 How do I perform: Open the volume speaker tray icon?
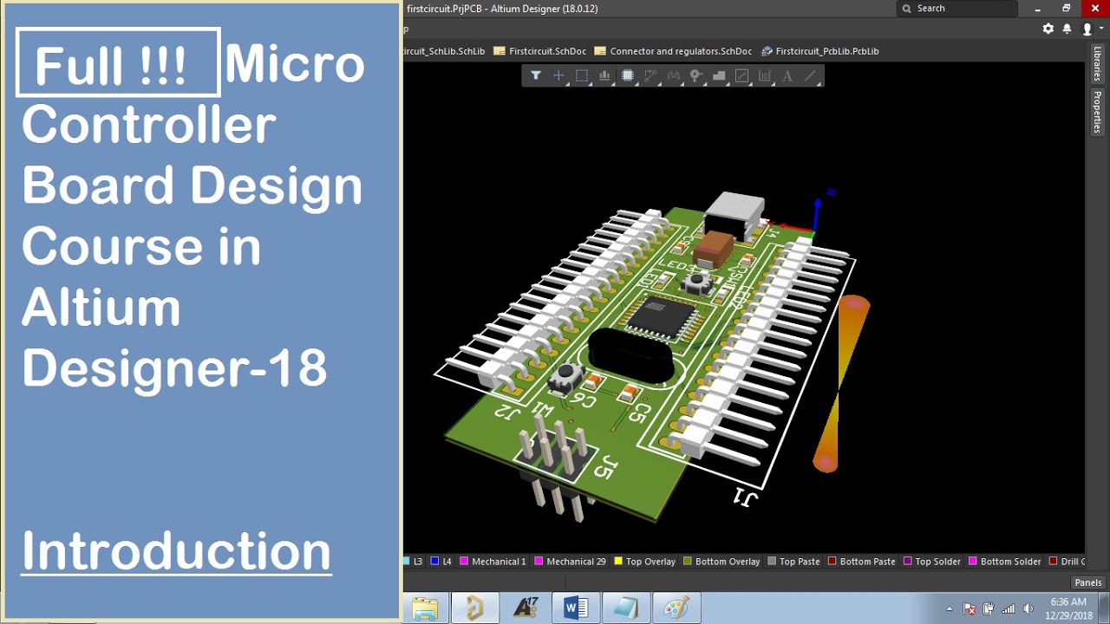pos(1028,608)
